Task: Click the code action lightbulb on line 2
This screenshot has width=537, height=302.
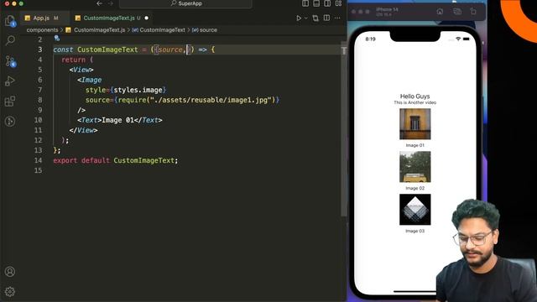Action: (57, 39)
